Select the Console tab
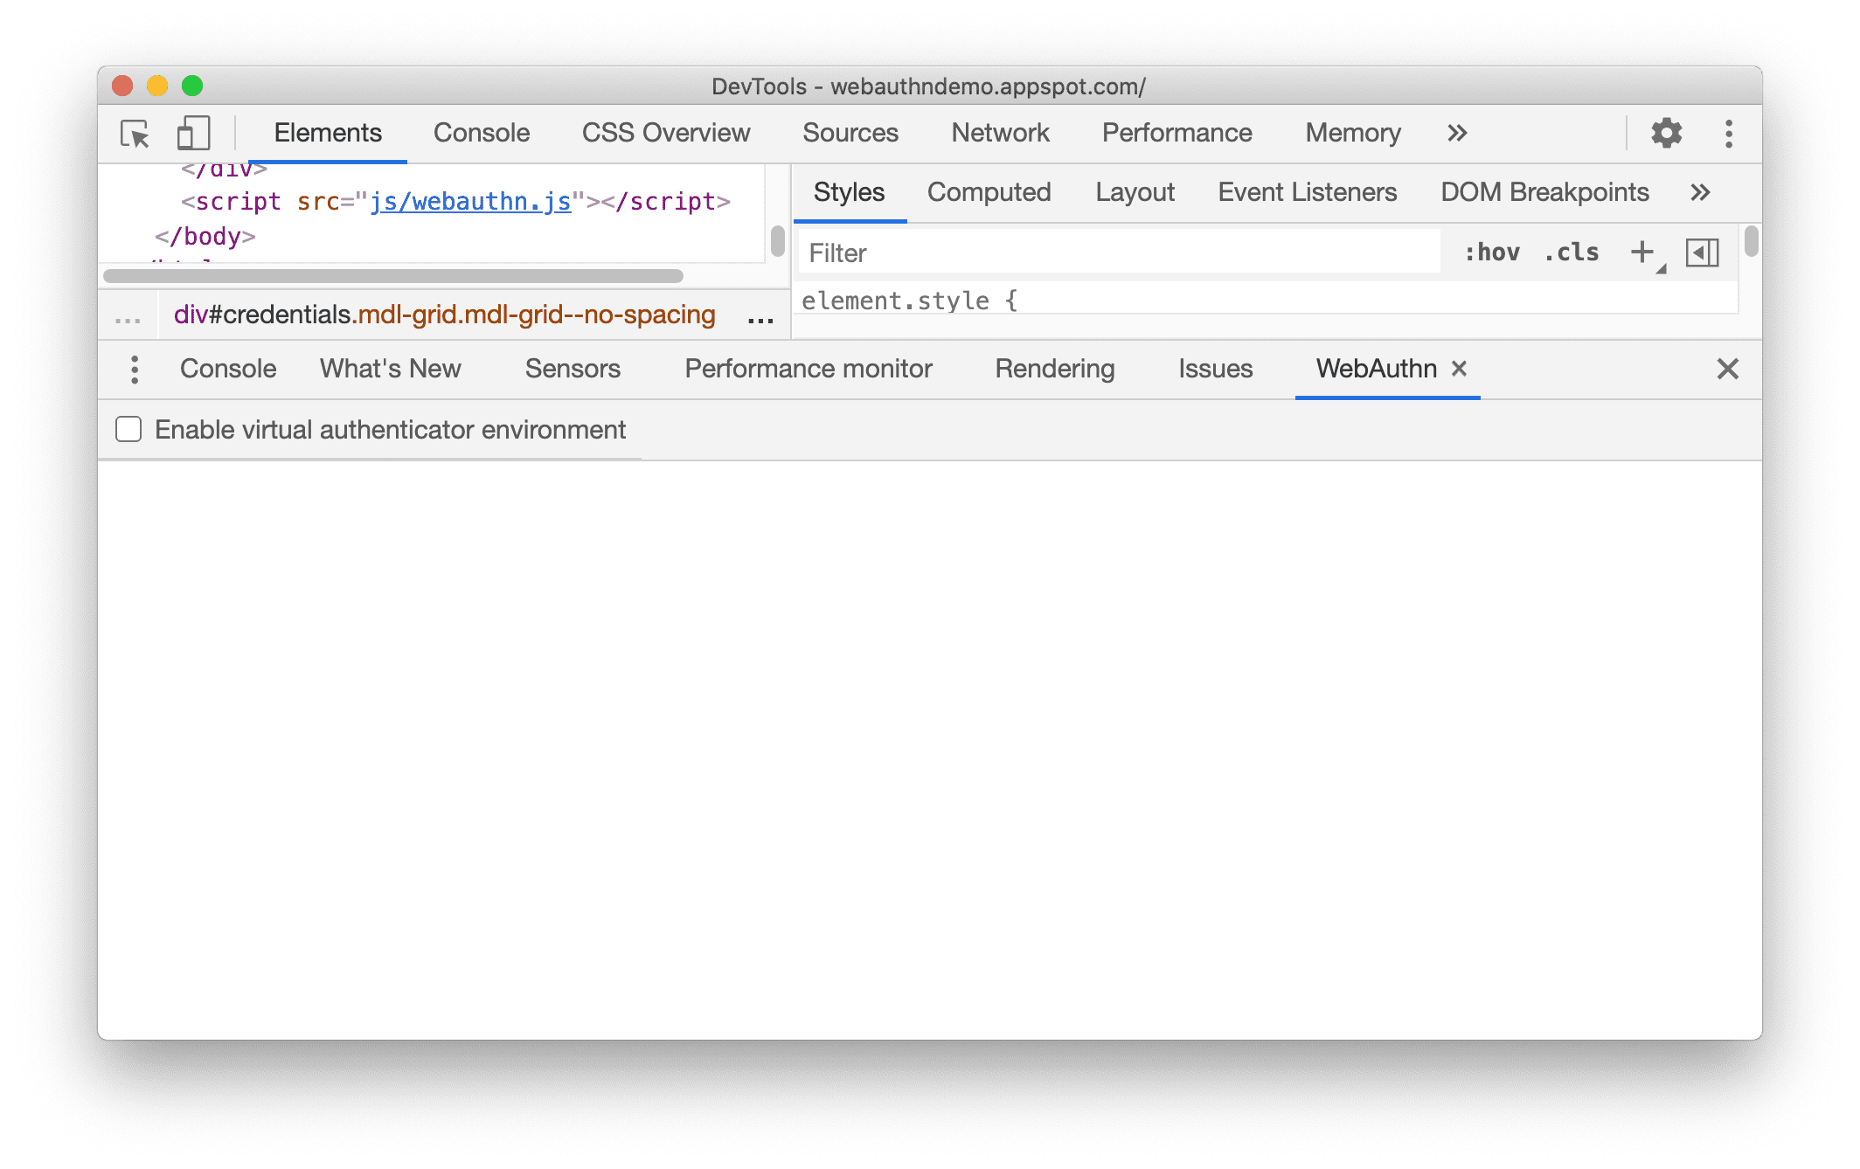The image size is (1860, 1169). point(481,131)
